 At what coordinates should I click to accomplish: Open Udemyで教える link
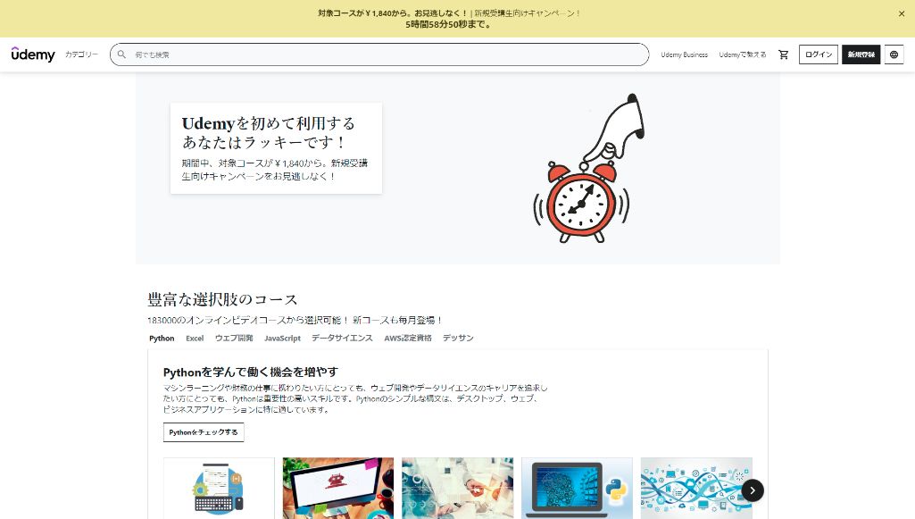743,54
